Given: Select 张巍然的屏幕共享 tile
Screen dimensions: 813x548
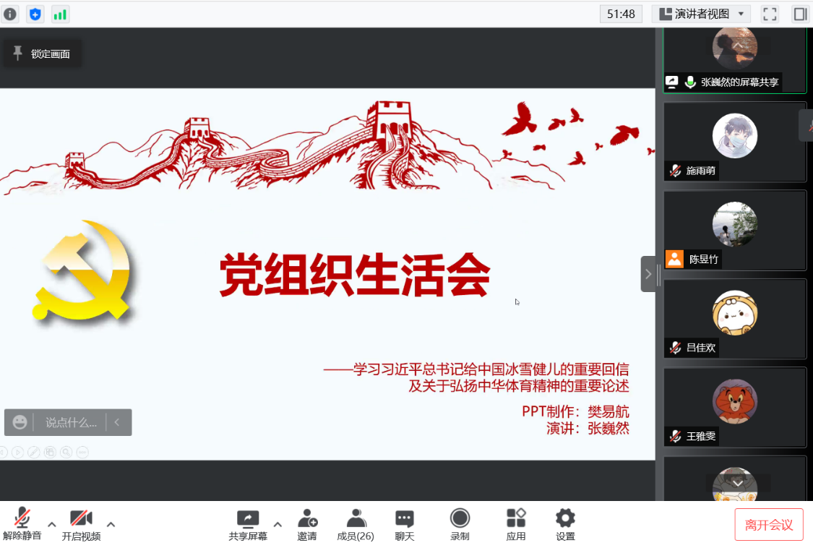Looking at the screenshot, I should pyautogui.click(x=735, y=60).
